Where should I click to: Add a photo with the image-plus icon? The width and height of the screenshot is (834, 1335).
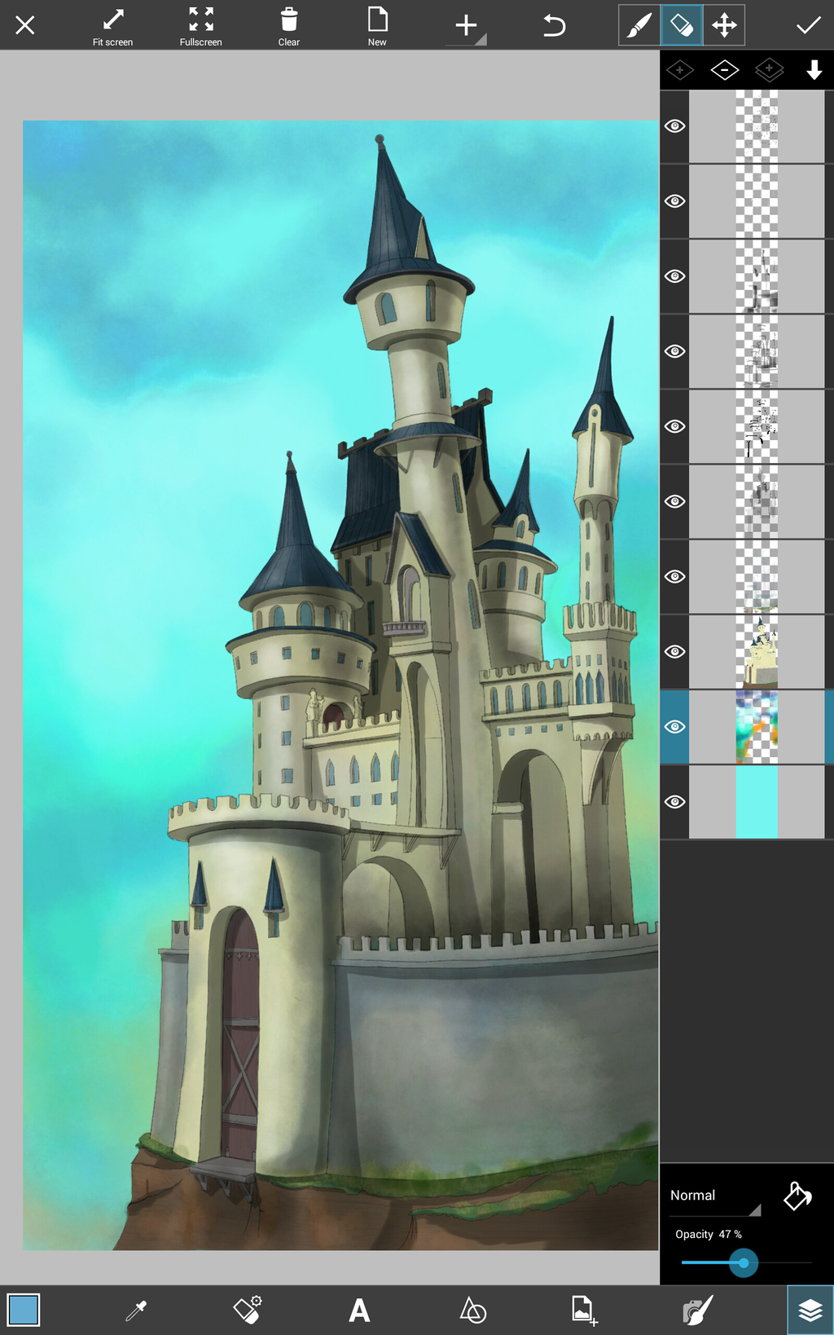(585, 1311)
